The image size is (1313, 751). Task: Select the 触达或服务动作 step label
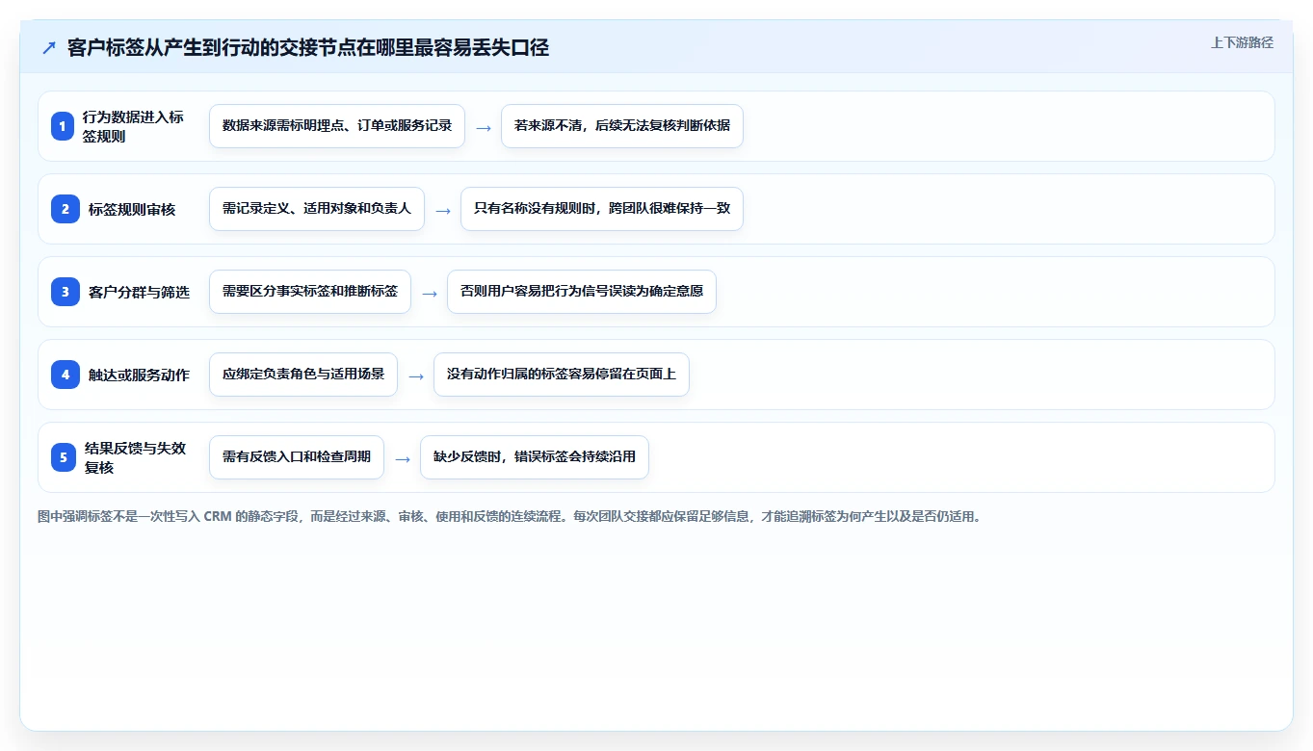coord(139,375)
